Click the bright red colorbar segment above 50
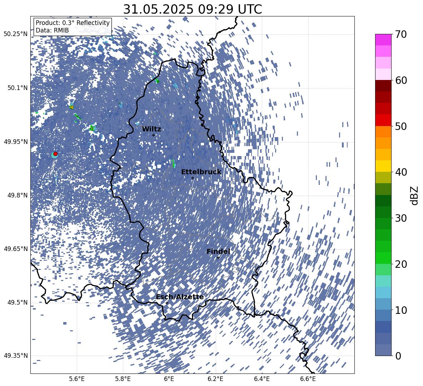This screenshot has height=386, width=423. (x=383, y=120)
